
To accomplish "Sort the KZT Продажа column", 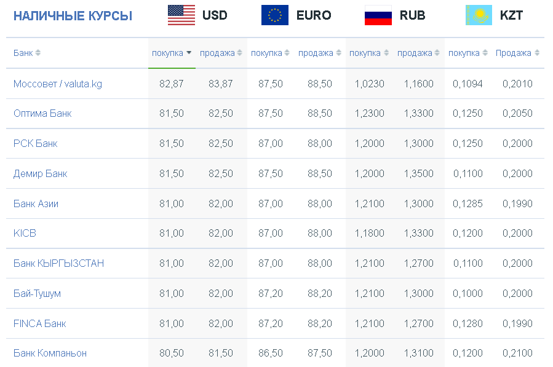I will (537, 53).
